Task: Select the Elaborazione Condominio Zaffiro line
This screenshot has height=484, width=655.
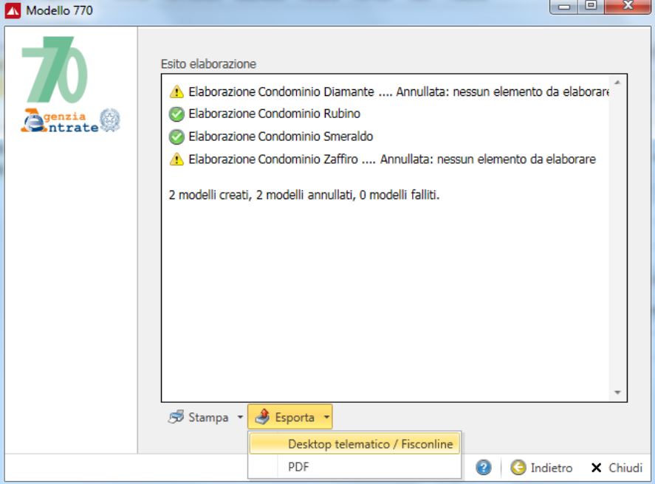Action: tap(383, 159)
